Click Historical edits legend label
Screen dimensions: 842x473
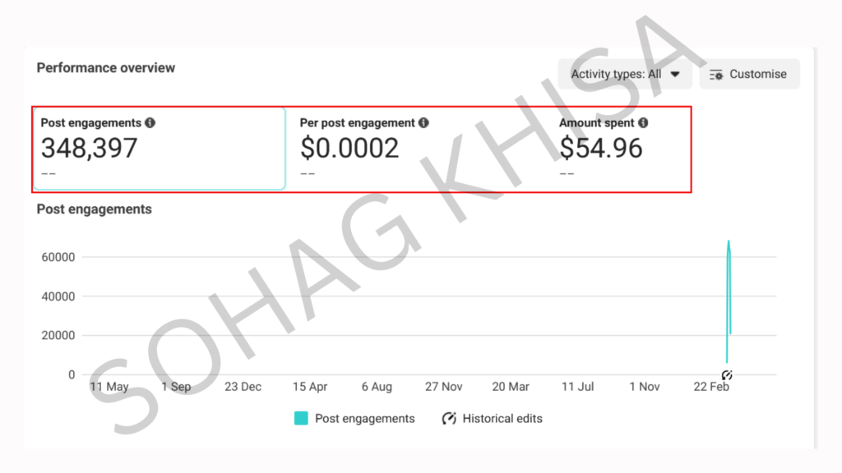point(502,418)
